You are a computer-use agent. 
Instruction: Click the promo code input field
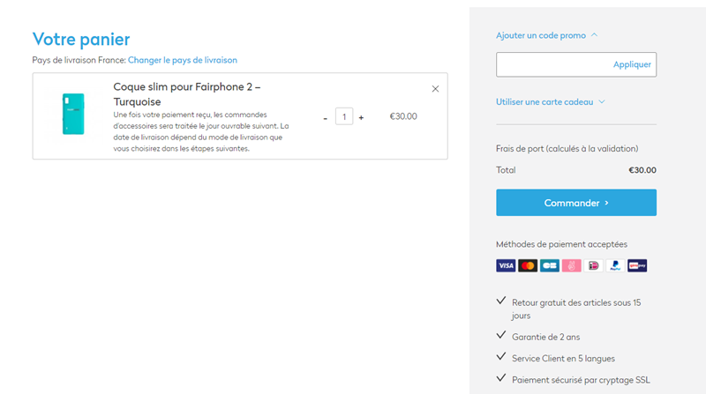(x=554, y=64)
